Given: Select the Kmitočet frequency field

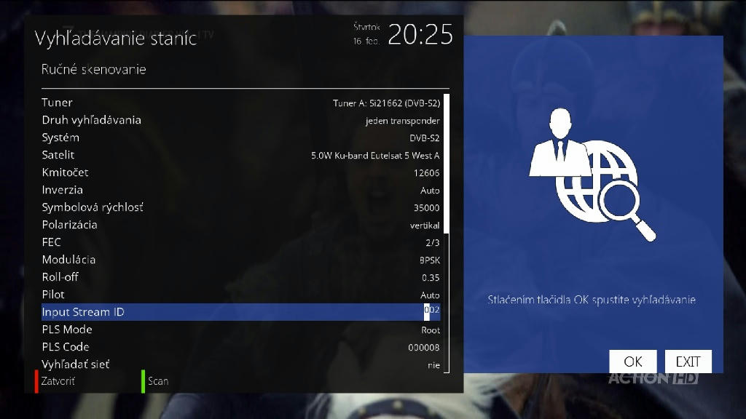Looking at the screenshot, I should 240,173.
